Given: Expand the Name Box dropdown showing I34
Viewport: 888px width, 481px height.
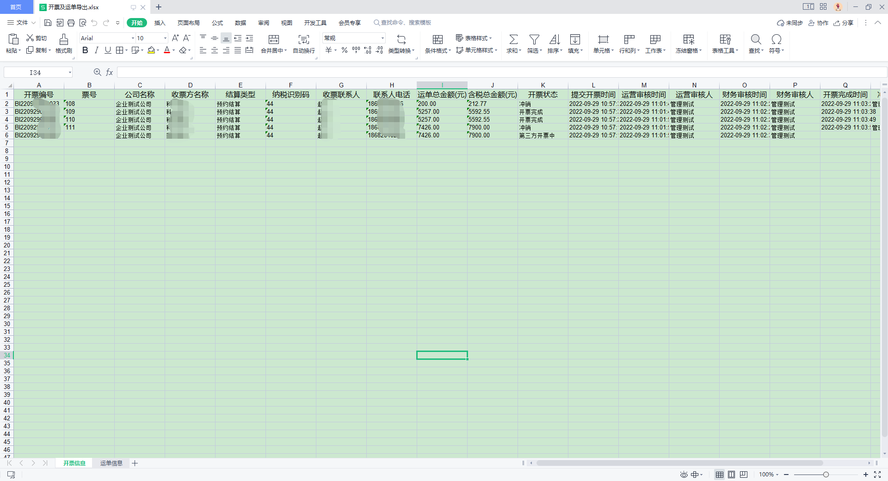Looking at the screenshot, I should pyautogui.click(x=70, y=73).
